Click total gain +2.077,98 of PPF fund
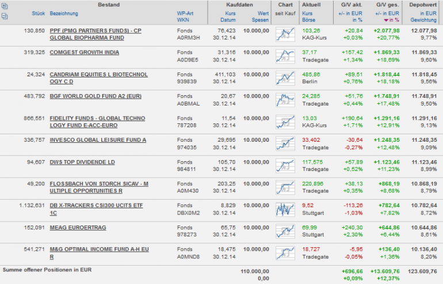Screen dimensions: 443x284 387,31
